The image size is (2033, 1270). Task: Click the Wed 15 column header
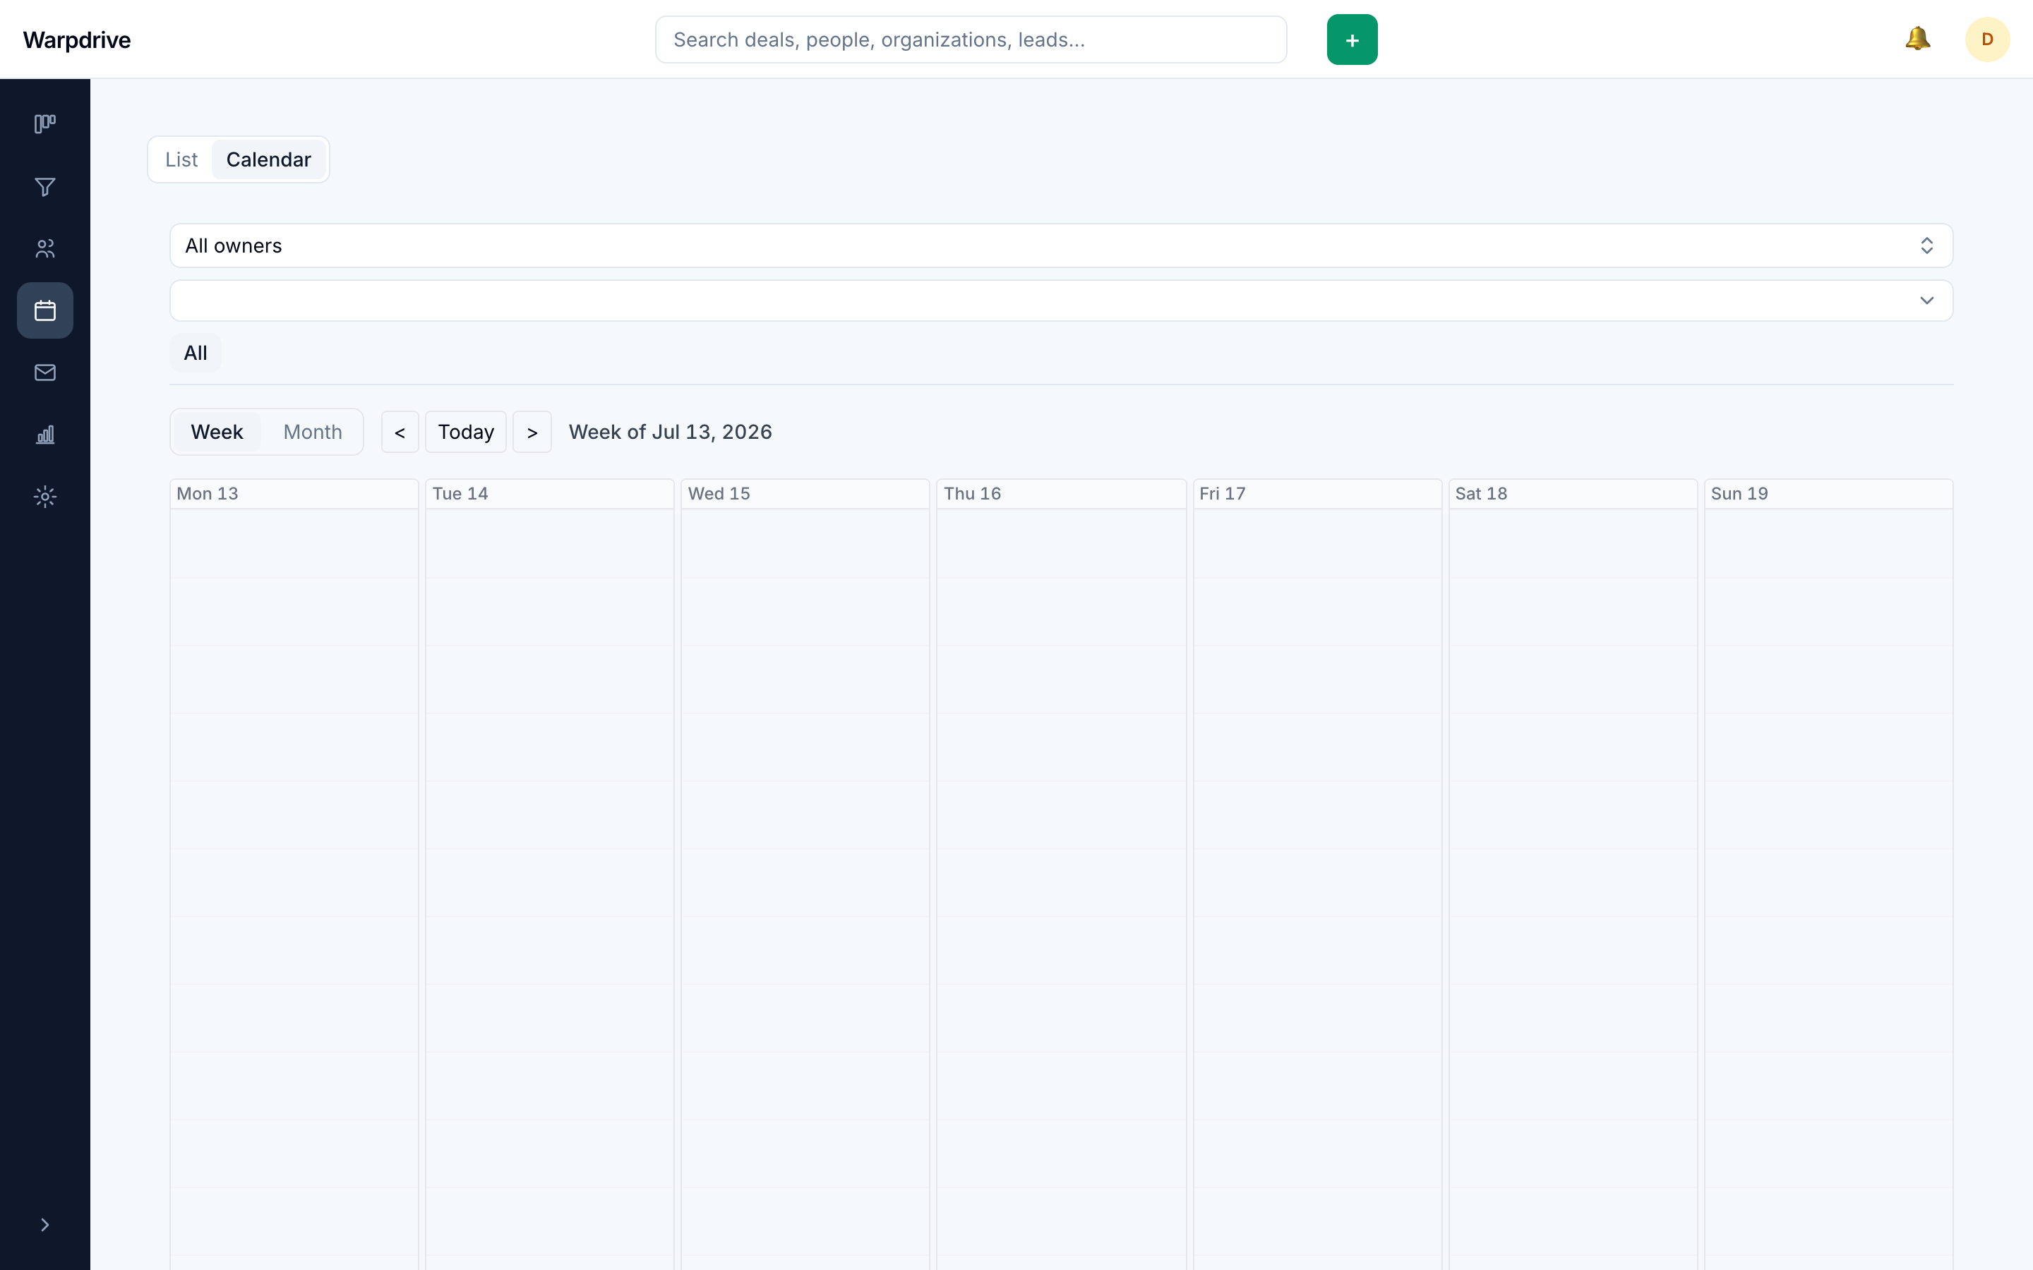point(805,494)
